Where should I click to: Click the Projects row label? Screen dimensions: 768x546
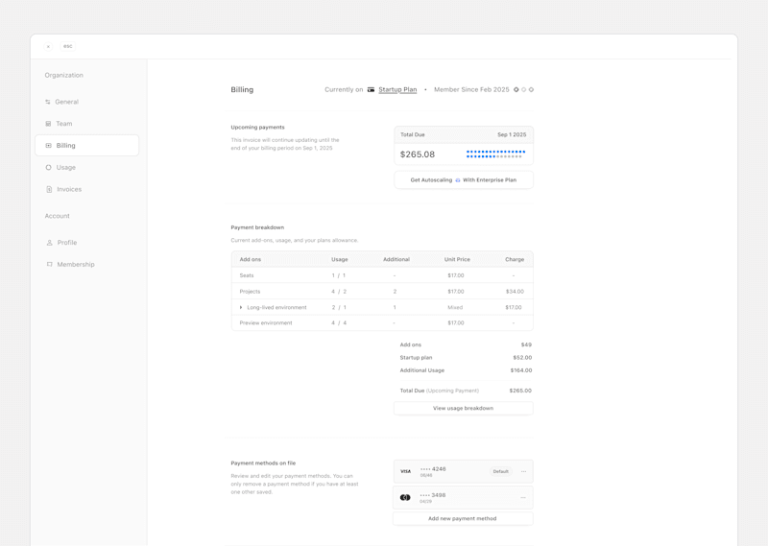250,292
